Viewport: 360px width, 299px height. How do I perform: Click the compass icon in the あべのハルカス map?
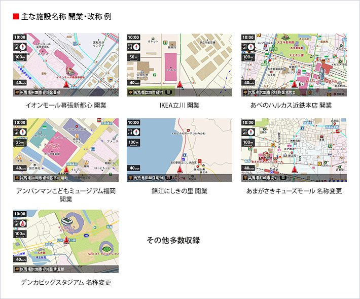click(251, 47)
